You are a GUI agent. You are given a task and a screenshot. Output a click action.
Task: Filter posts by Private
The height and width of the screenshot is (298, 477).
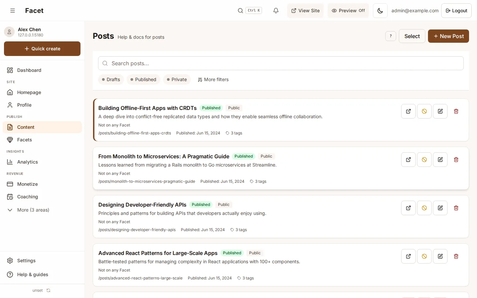pyautogui.click(x=177, y=79)
